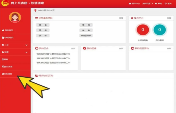Click the 我的三会 panel icon

click(x=36, y=48)
